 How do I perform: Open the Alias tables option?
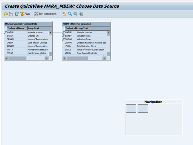(25, 14)
